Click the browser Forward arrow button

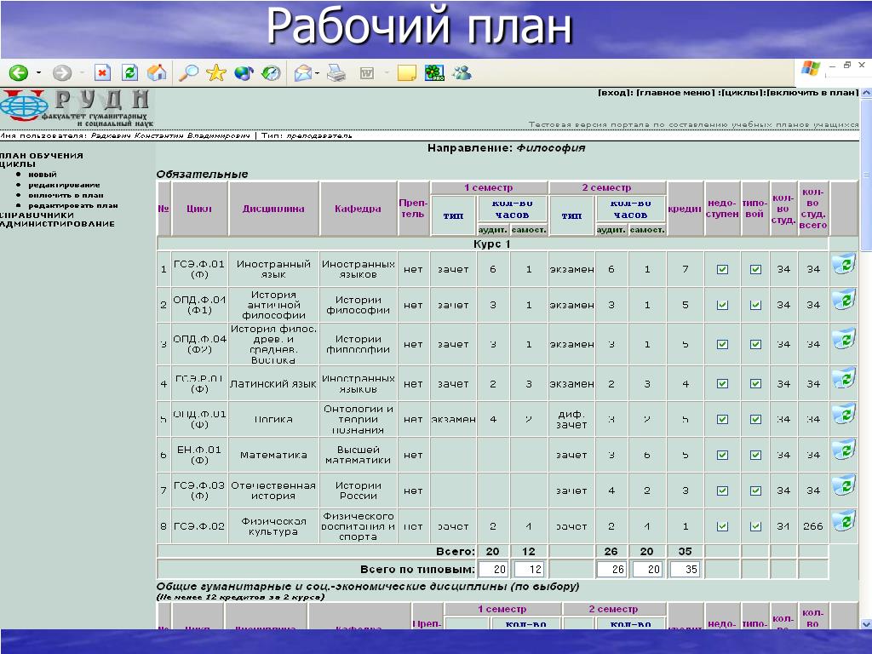[61, 73]
